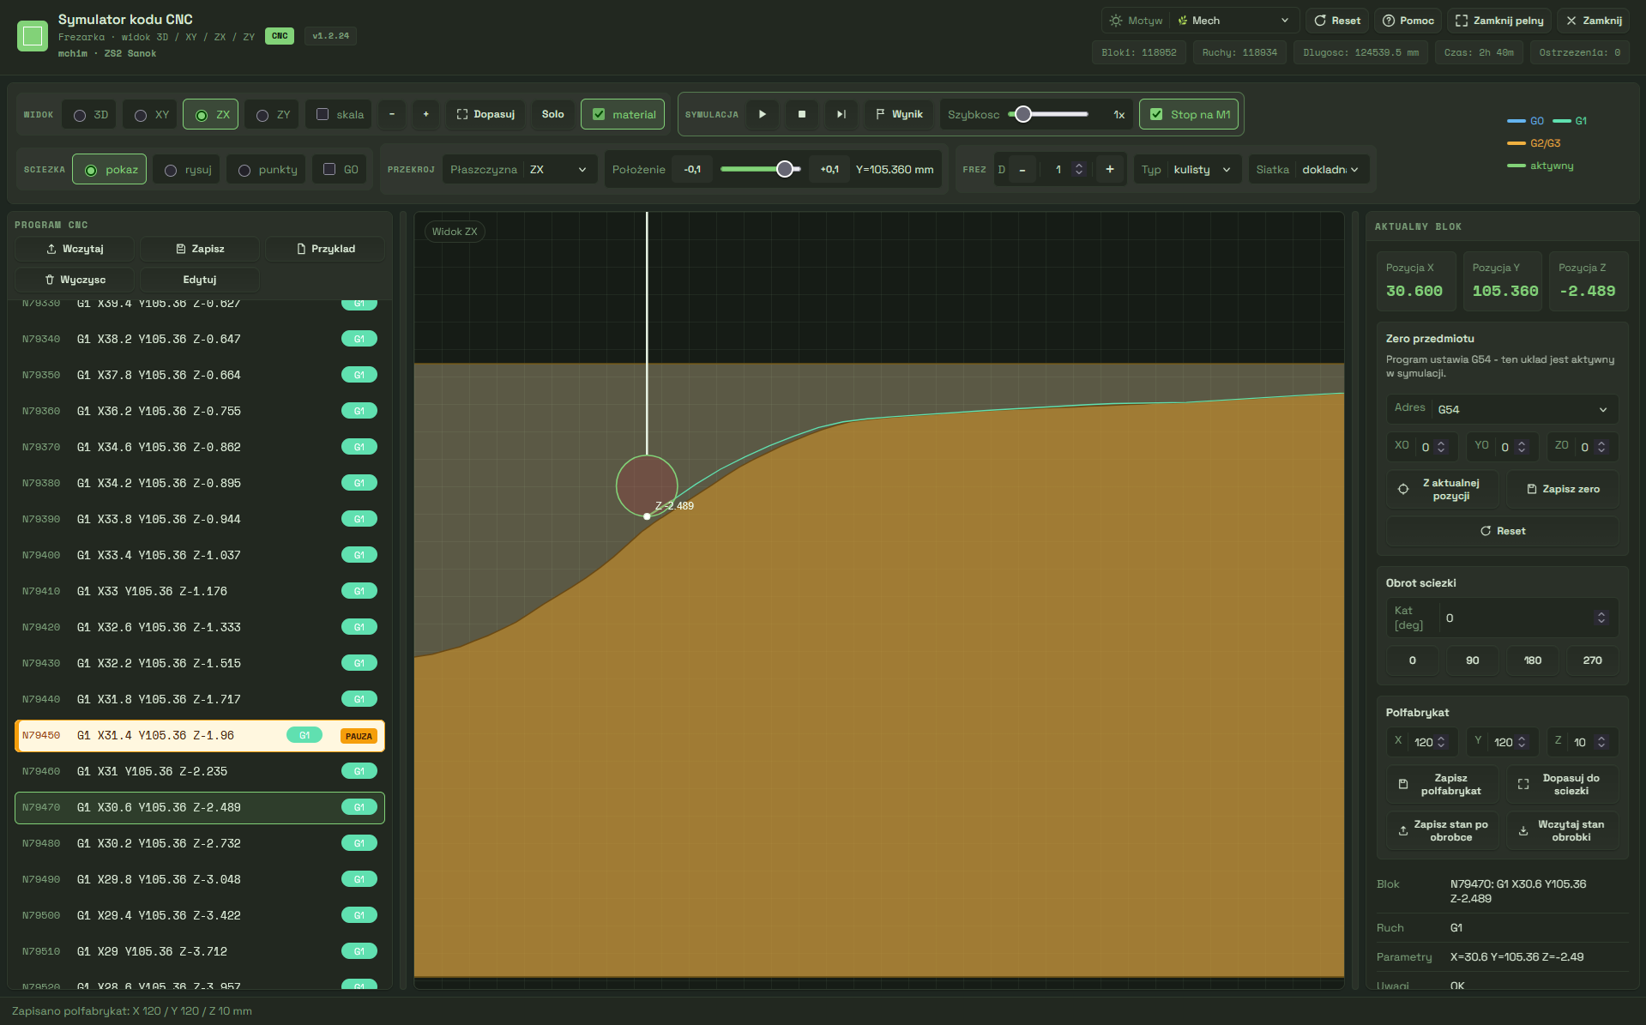Click the Wynik flag button
The width and height of the screenshot is (1646, 1025).
coord(899,114)
